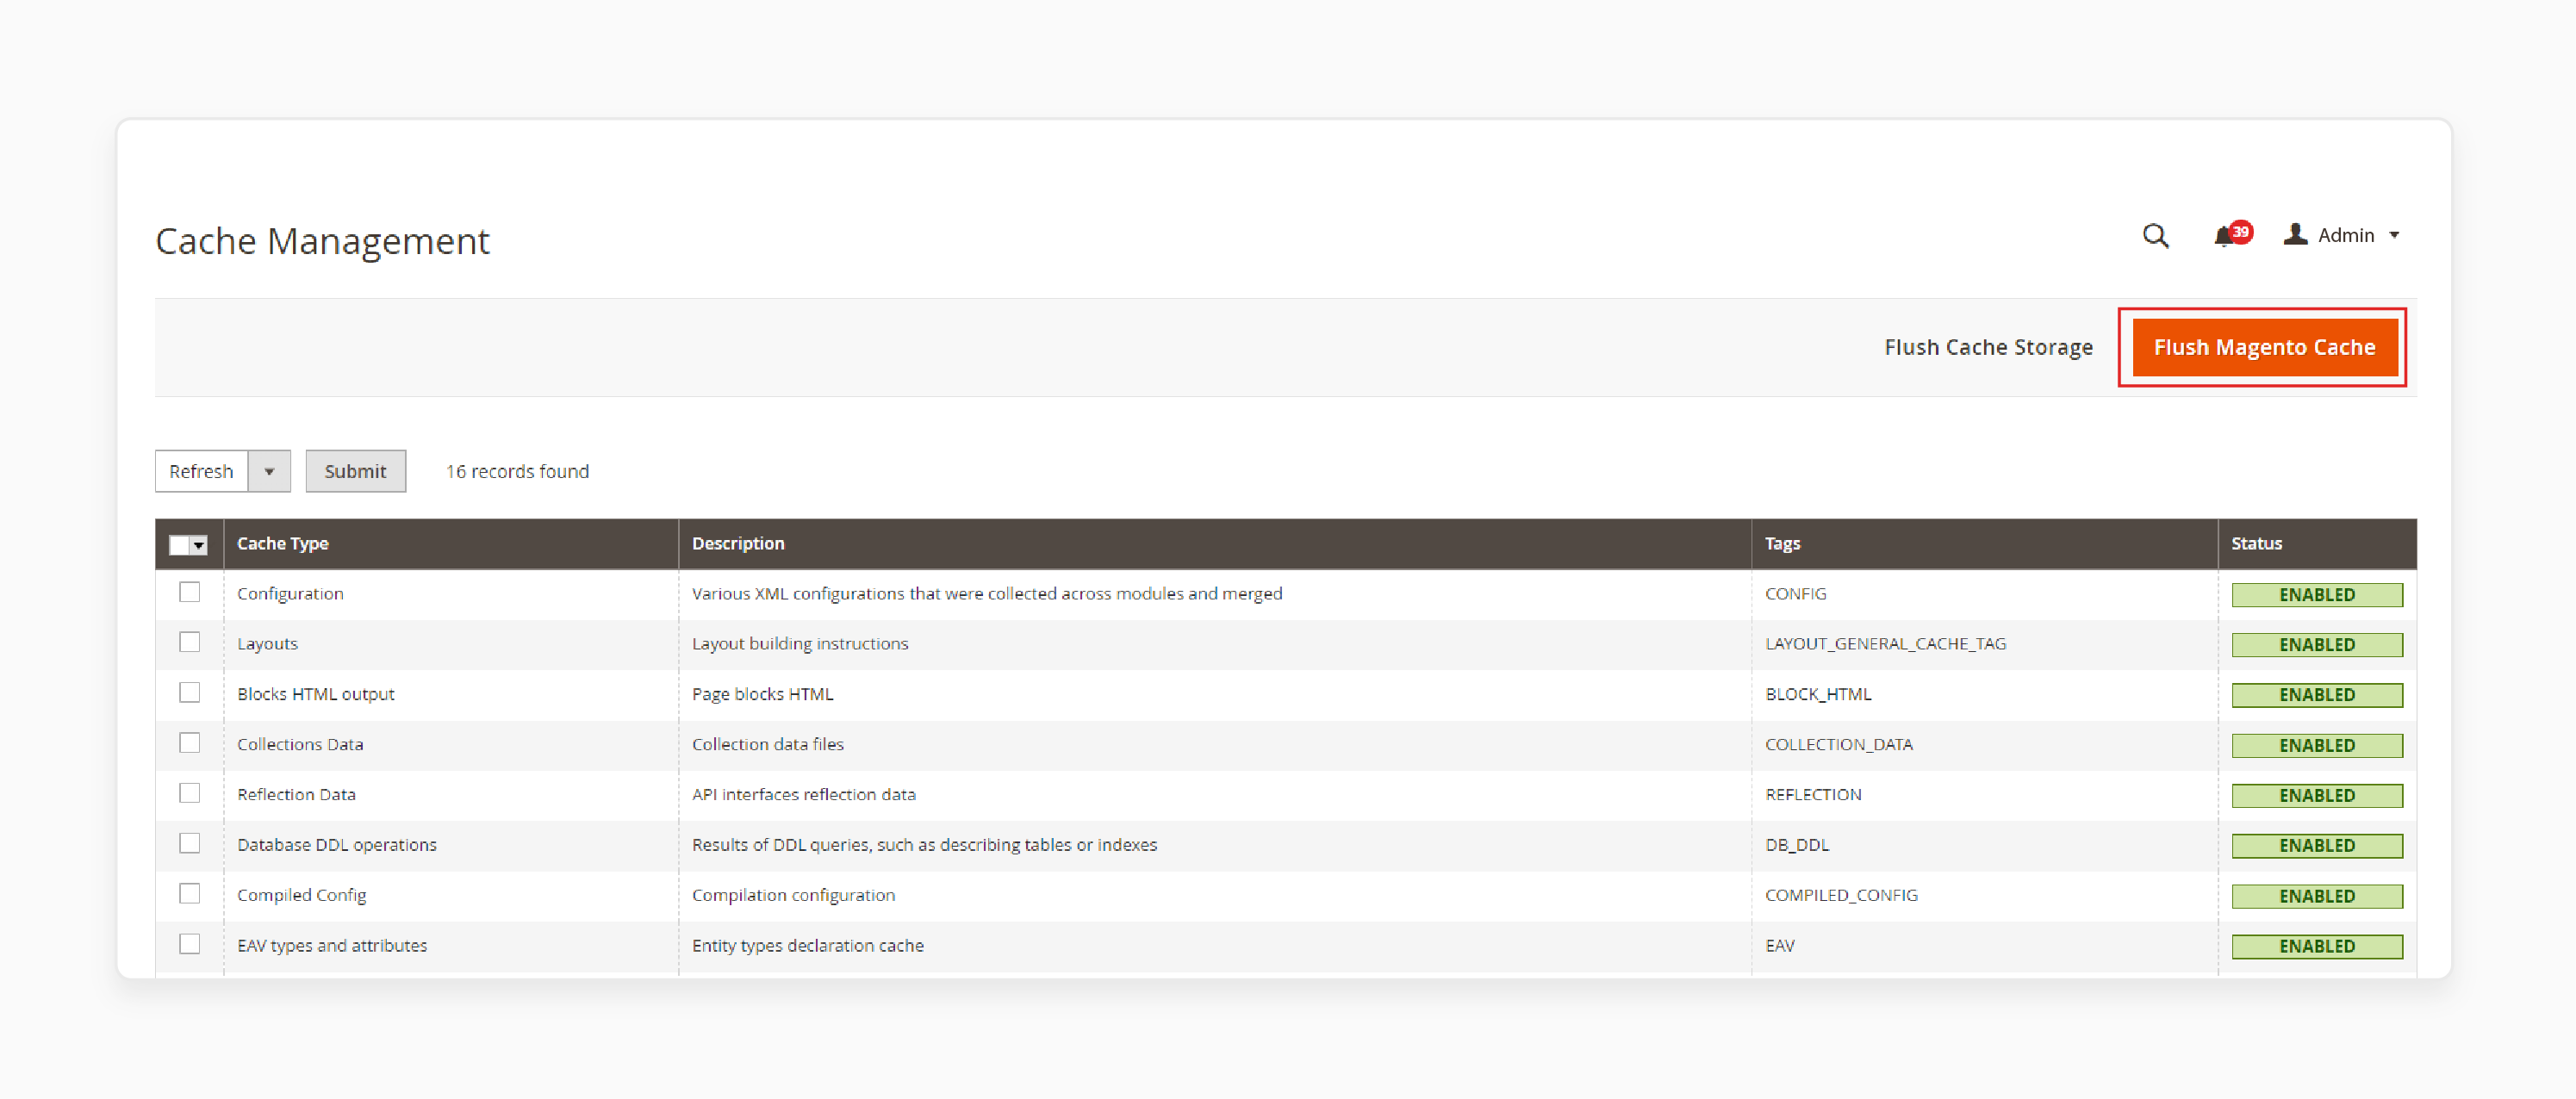Image resolution: width=2576 pixels, height=1099 pixels.
Task: Check the Collections Data checkbox
Action: click(189, 742)
